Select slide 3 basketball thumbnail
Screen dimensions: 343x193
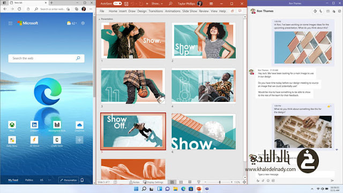coord(133,86)
